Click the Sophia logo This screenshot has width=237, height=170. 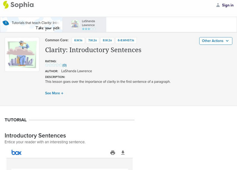point(18,5)
